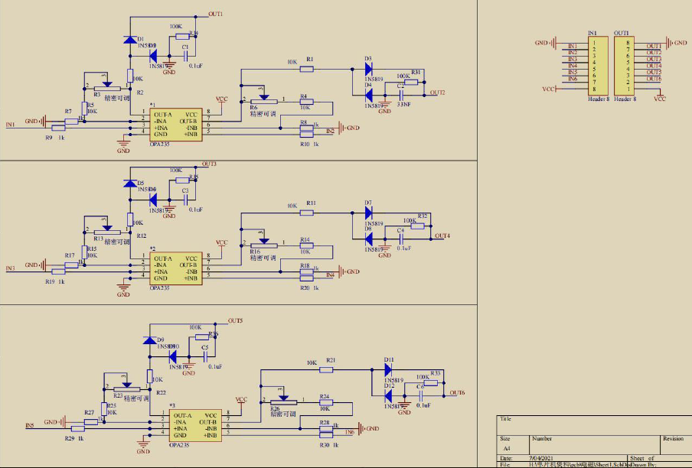
Task: Select the D8 diode symbol
Action: coord(368,239)
